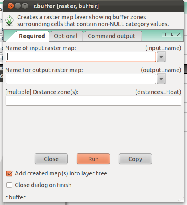Click the X icon in the tab bar
Viewport: 187px width, 205px height.
(178, 35)
